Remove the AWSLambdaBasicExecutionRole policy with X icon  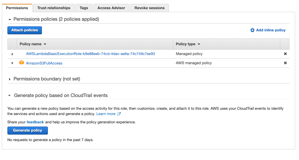click(285, 54)
